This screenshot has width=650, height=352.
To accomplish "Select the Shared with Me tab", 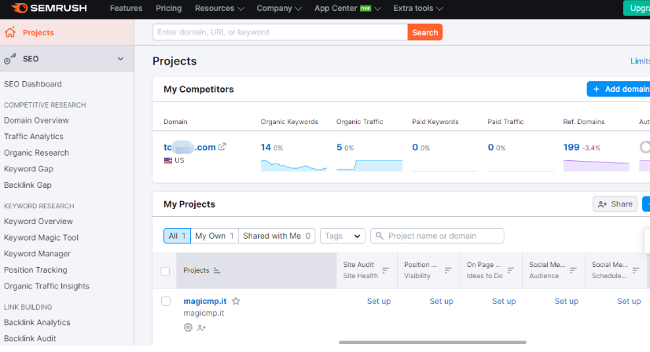I will coord(277,236).
